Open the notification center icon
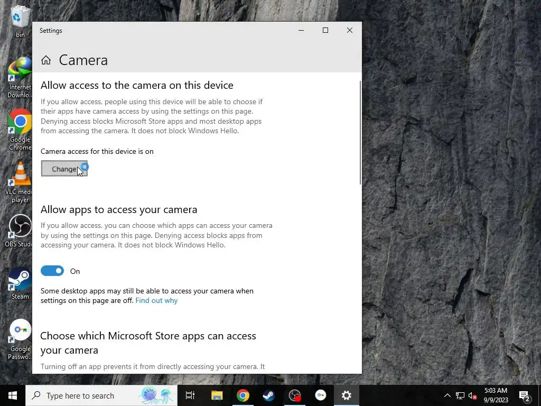Viewport: 541px width, 406px height. [525, 395]
